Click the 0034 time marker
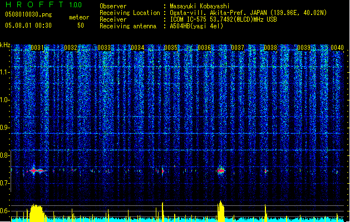Image resolution: width=350 pixels, height=222 pixels. (137, 48)
